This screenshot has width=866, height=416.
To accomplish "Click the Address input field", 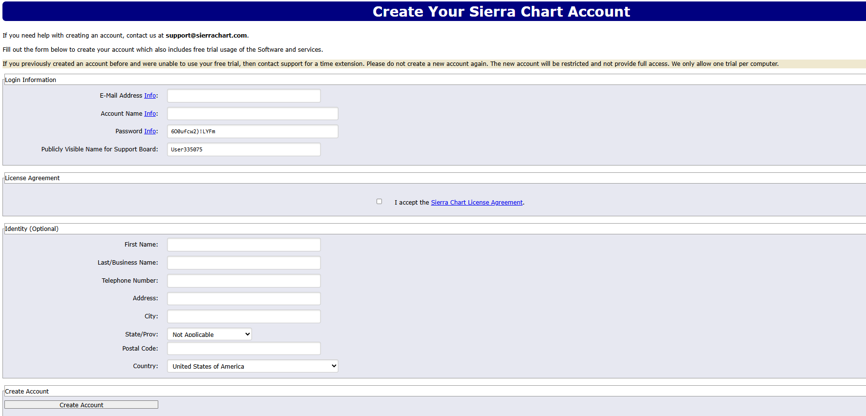I will pyautogui.click(x=244, y=298).
